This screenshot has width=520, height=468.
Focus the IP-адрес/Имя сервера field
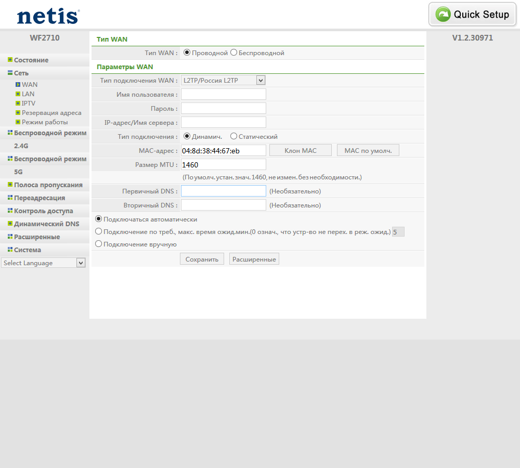point(224,122)
